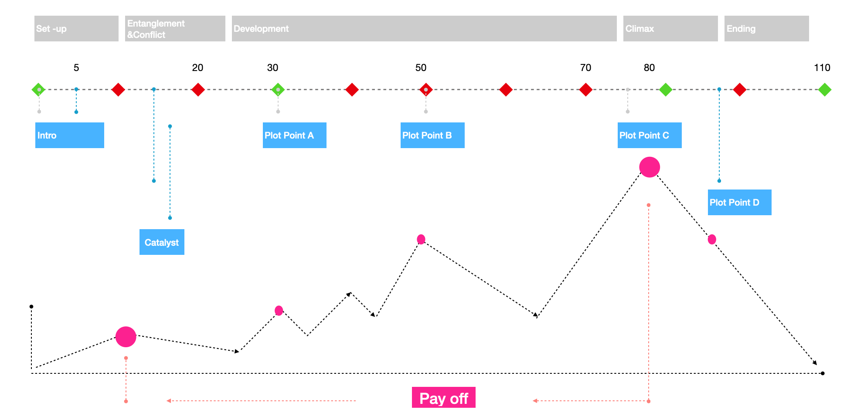Click the Set-up phase header
The image size is (864, 413).
76,29
